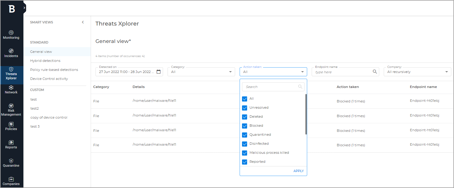Open the Quarantine section icon

tap(11, 161)
